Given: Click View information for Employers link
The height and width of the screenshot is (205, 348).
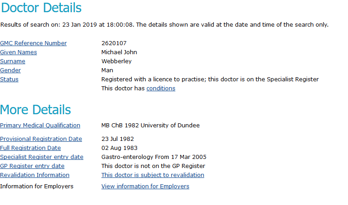Looking at the screenshot, I should pyautogui.click(x=145, y=186).
